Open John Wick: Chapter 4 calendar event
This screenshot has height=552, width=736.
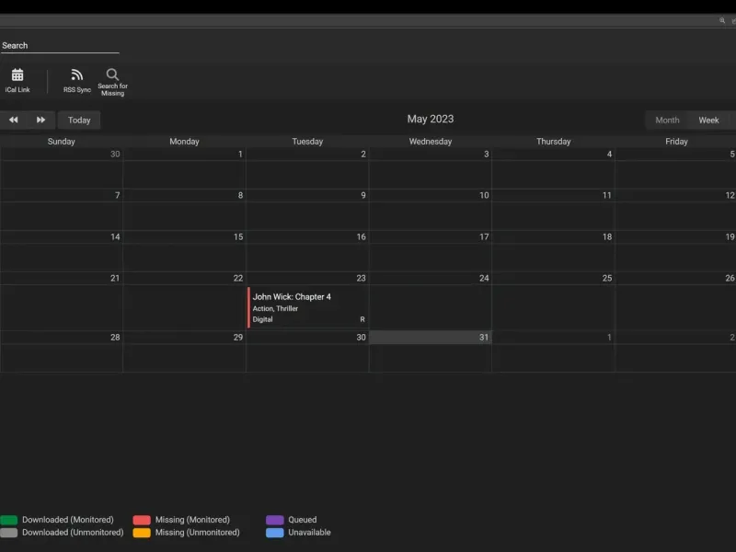(308, 307)
